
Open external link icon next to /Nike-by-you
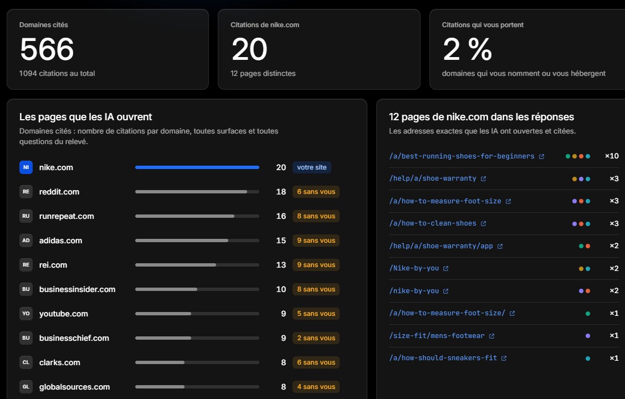coord(445,269)
